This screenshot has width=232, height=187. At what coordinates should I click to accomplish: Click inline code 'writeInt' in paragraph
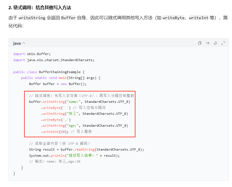199,18
